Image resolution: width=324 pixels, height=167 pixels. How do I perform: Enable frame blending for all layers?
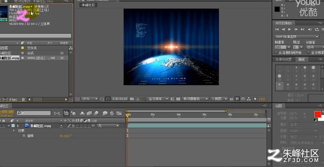coord(89,113)
